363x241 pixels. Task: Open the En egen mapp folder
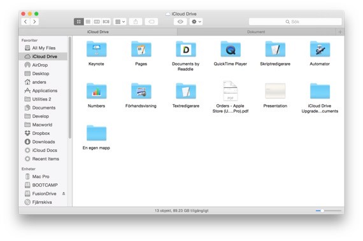pos(96,133)
